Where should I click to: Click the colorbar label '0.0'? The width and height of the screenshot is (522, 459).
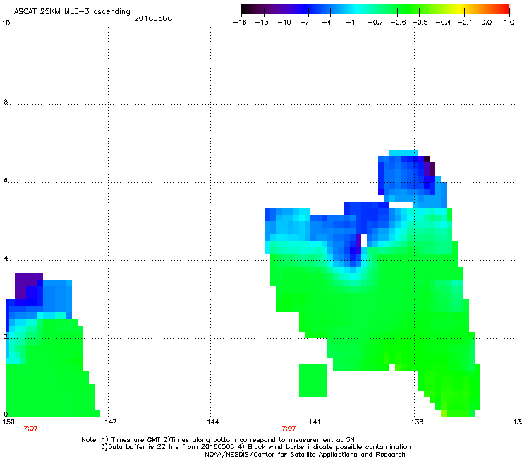coord(487,23)
